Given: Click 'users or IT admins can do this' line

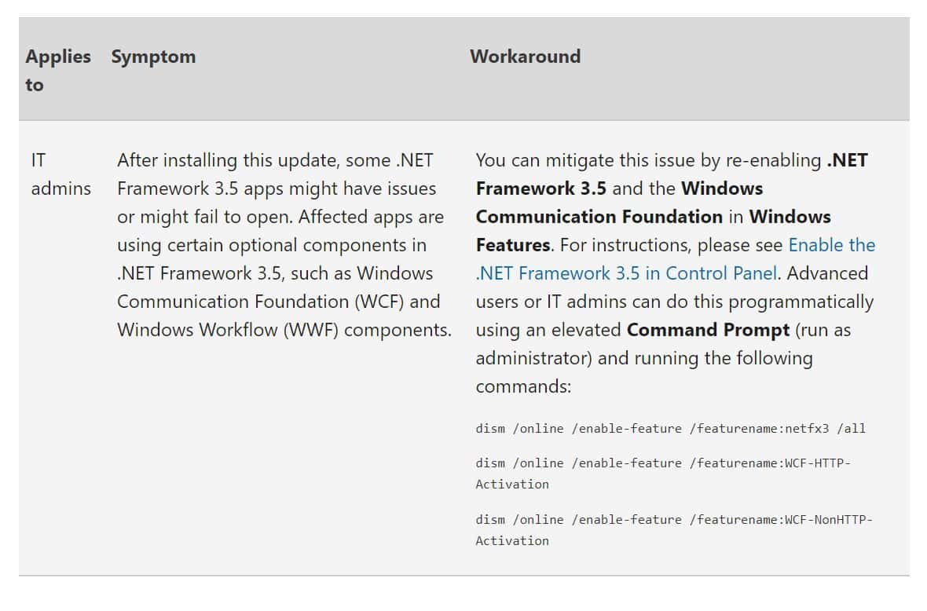Looking at the screenshot, I should (675, 302).
